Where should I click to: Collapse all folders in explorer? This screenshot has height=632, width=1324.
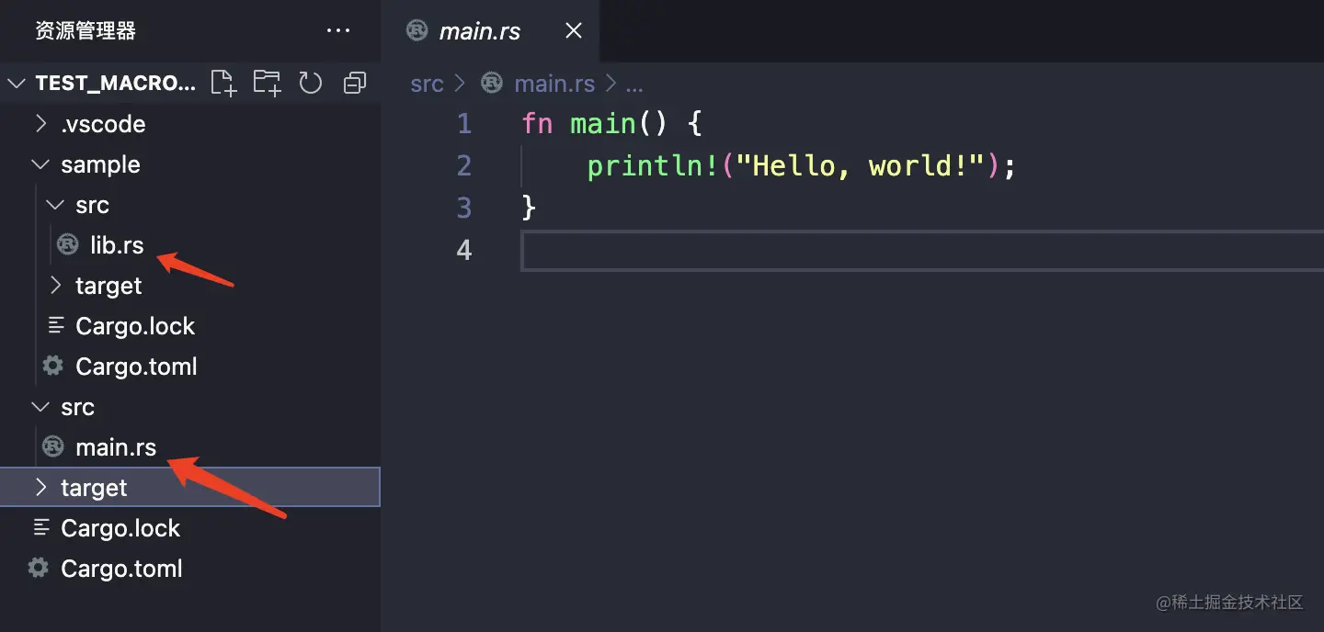(x=355, y=84)
